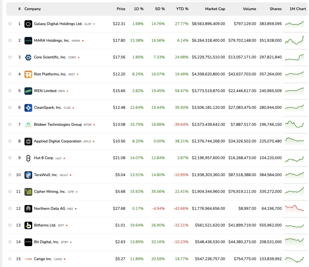Sort by the YTD % column header
The height and width of the screenshot is (267, 309).
click(182, 9)
